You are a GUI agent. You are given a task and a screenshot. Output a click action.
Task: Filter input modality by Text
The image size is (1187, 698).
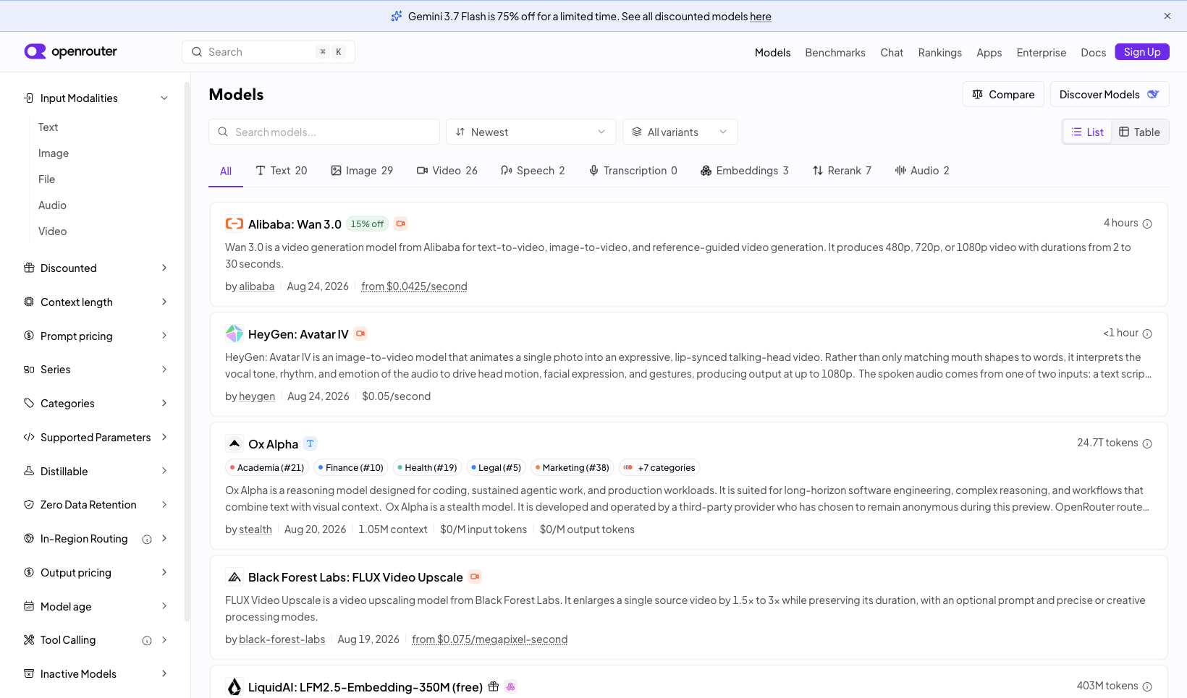click(x=48, y=127)
